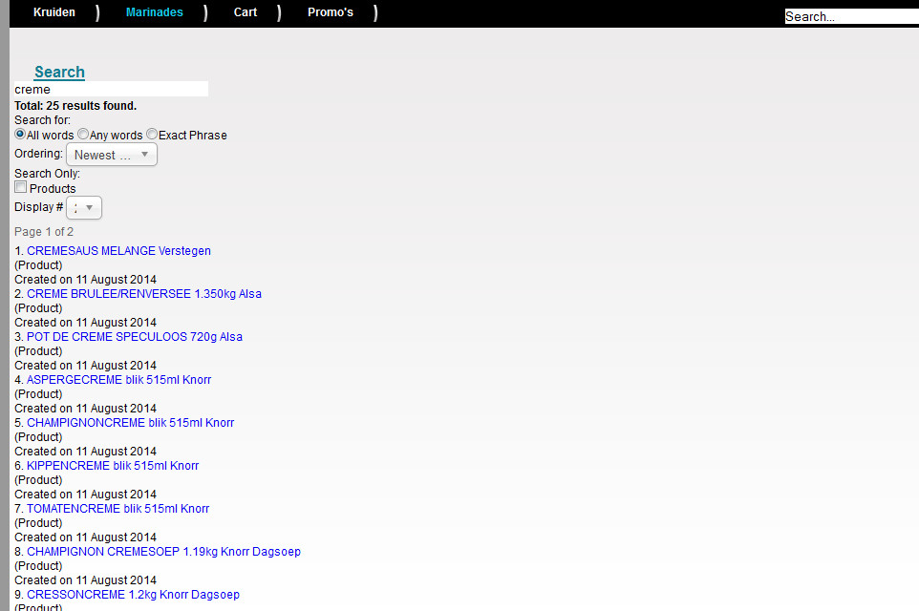Image resolution: width=919 pixels, height=611 pixels.
Task: Click the 'Search for:' label
Action: 42,120
